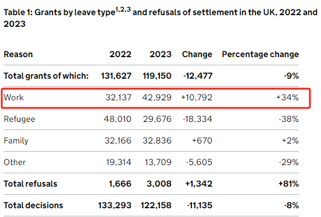Click the 2022 column header
The image size is (321, 217).
(120, 54)
